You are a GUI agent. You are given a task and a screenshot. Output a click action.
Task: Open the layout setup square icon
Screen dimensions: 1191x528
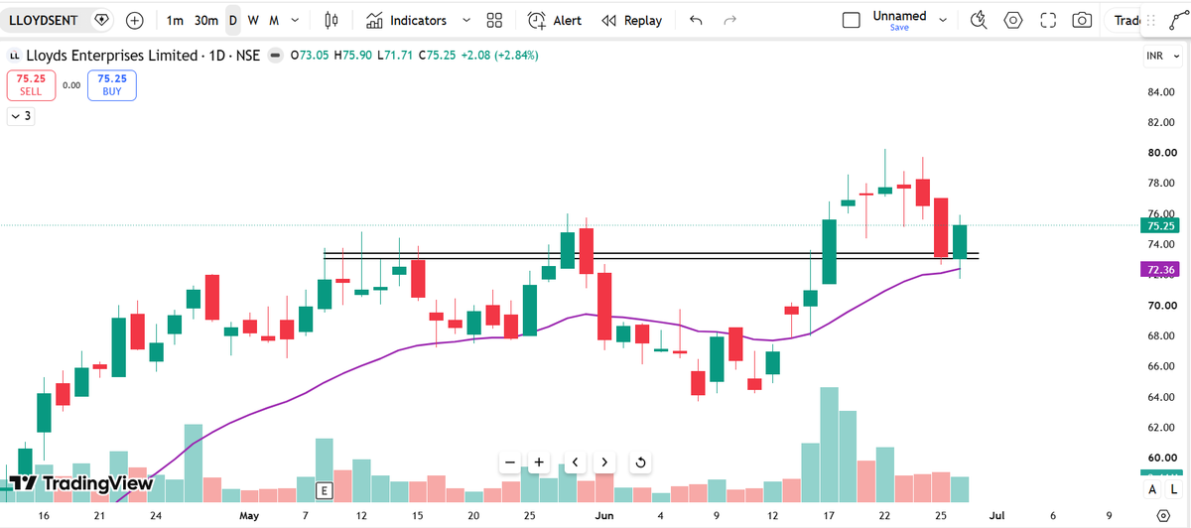pyautogui.click(x=851, y=20)
